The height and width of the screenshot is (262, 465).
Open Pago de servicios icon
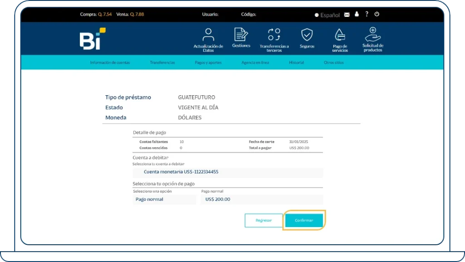click(x=340, y=35)
